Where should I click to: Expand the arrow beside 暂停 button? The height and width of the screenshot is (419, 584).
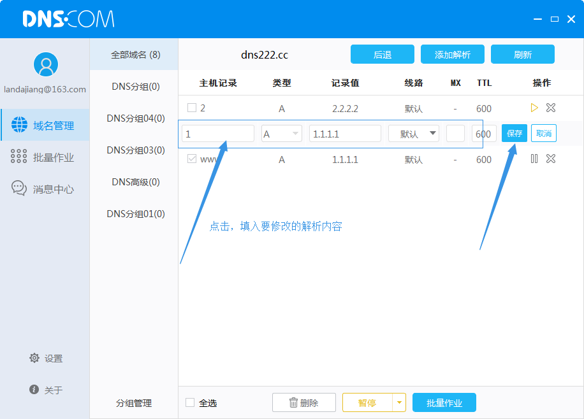coord(399,402)
